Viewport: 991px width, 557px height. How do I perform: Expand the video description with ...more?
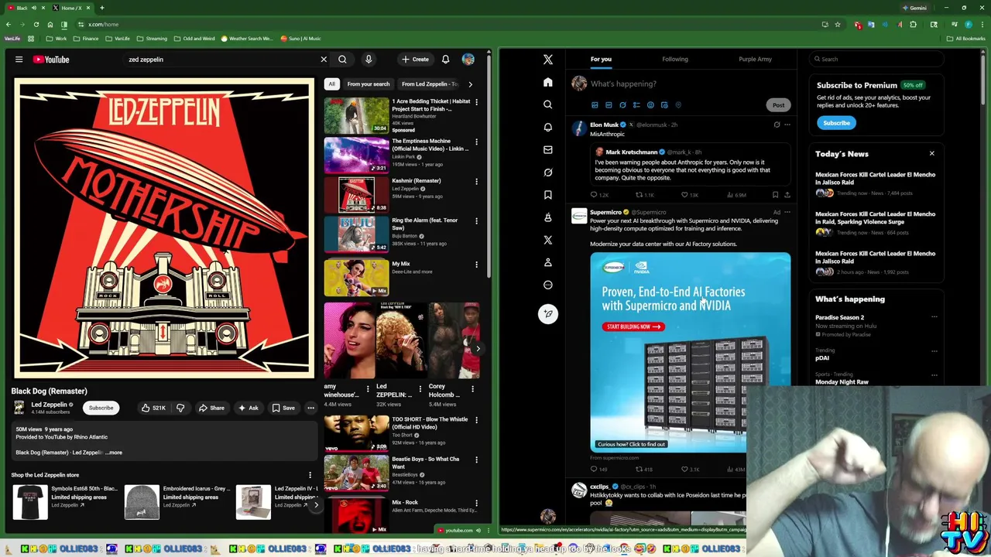[x=114, y=453]
